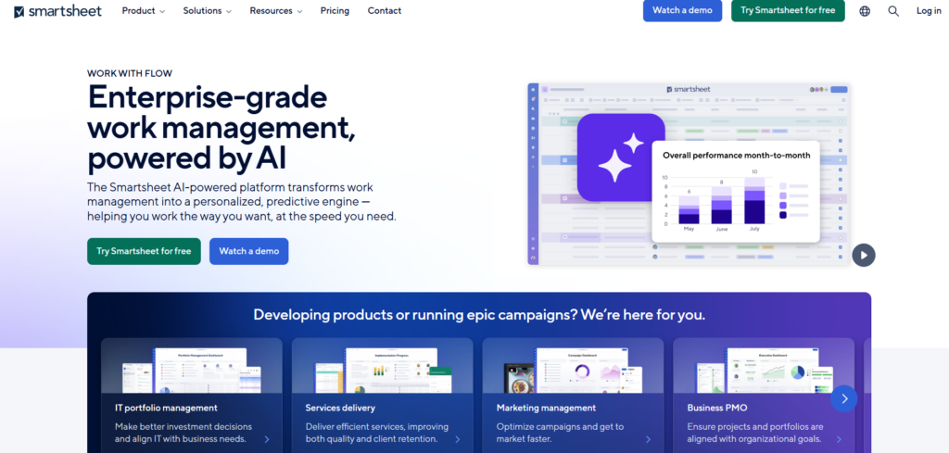Click the carousel next arrow button
This screenshot has width=949, height=453.
point(843,398)
